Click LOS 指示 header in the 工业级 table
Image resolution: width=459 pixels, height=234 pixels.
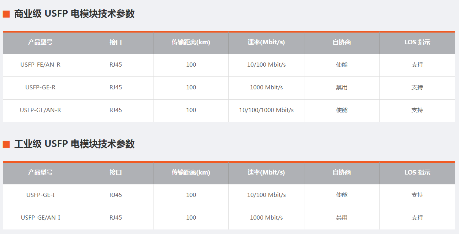pos(417,173)
